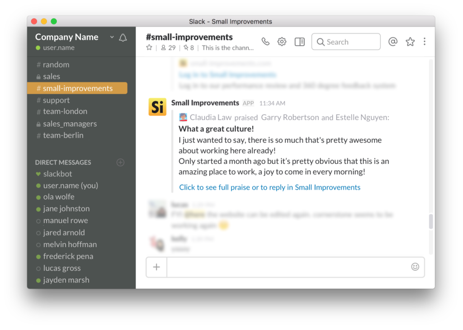Open notifications bell next to Company Name

[x=123, y=38]
